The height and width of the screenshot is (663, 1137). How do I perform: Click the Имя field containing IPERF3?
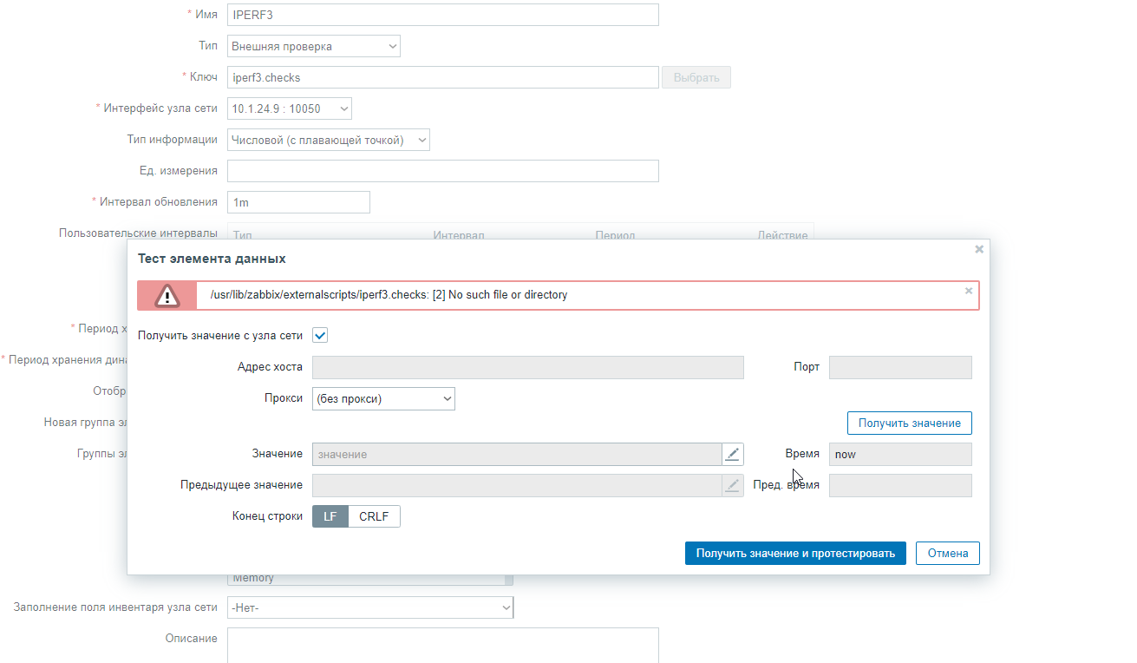[442, 15]
